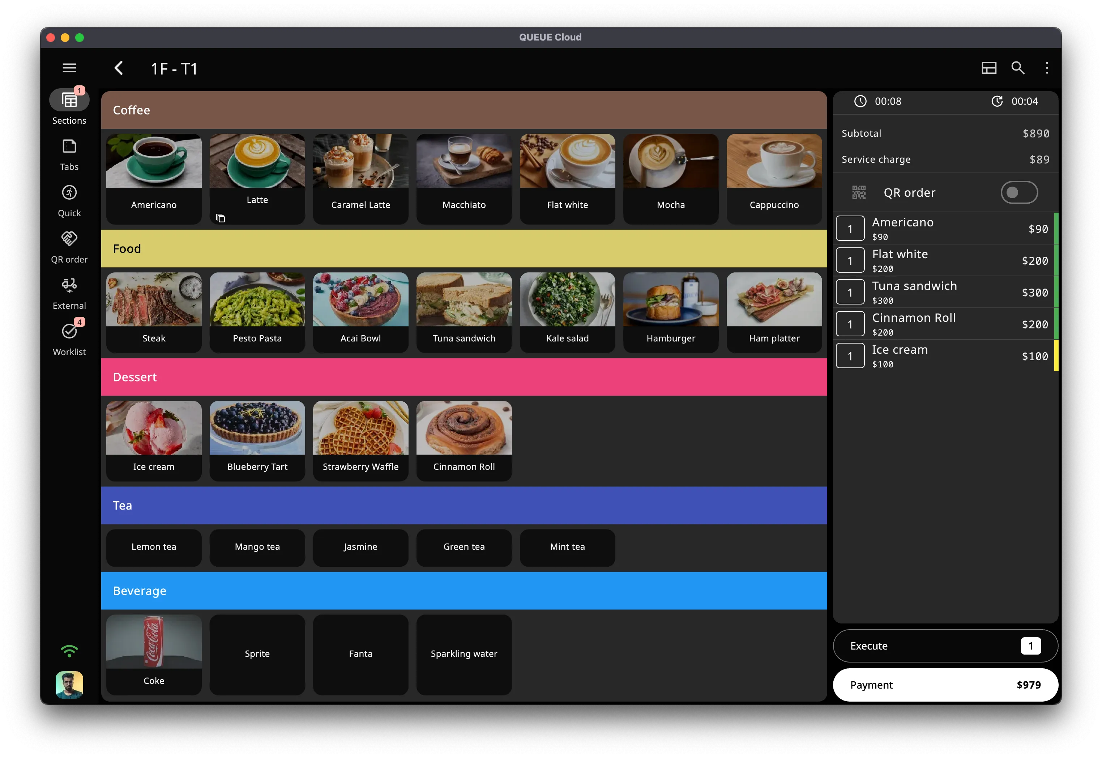Image resolution: width=1102 pixels, height=758 pixels.
Task: Change the Americano quantity box
Action: [850, 229]
